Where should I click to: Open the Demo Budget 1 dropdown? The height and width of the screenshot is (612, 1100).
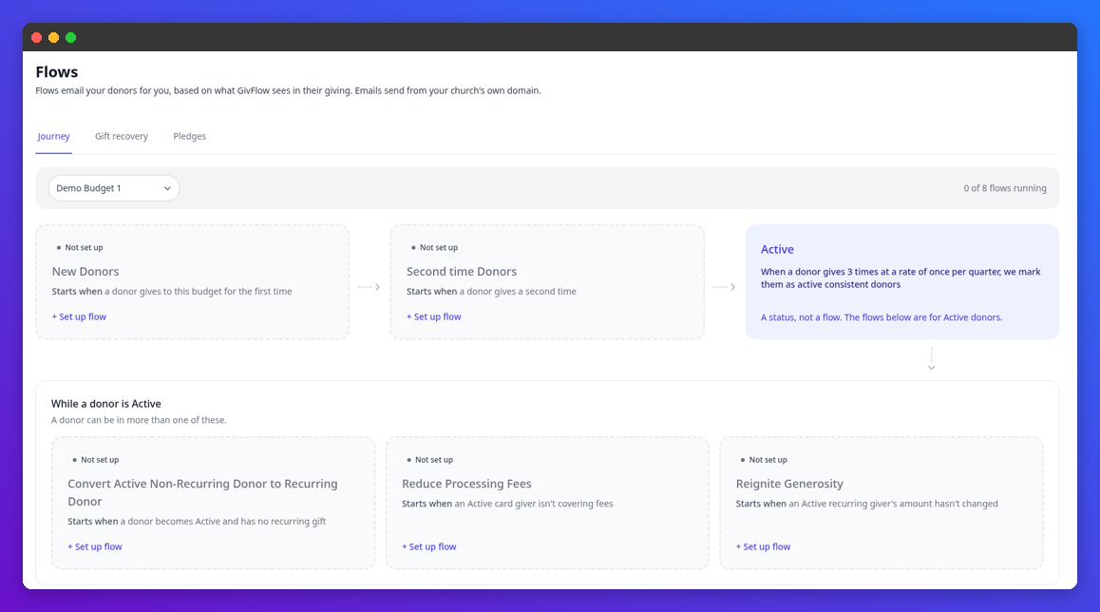(x=114, y=188)
